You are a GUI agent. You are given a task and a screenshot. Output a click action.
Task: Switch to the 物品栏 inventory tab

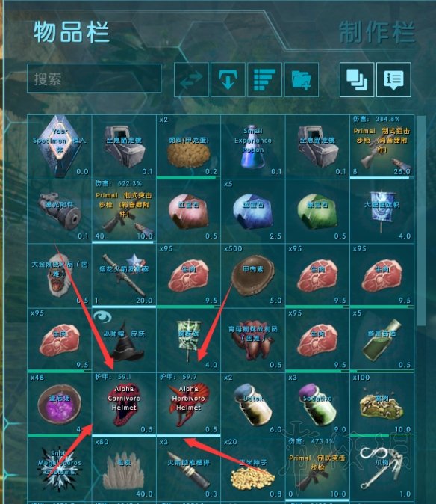72,32
